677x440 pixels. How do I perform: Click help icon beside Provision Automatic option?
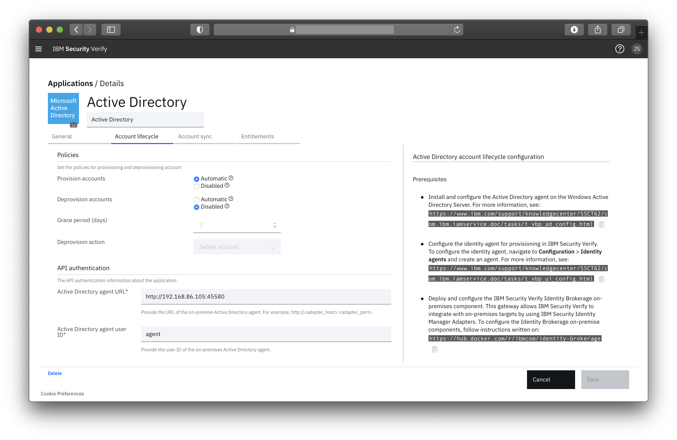click(x=231, y=178)
